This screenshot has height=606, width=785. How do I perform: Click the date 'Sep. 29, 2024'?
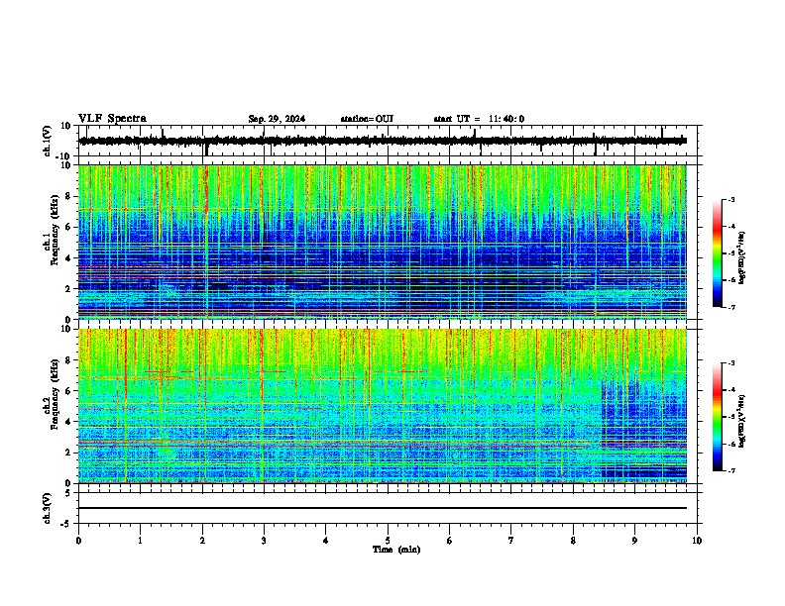(277, 119)
